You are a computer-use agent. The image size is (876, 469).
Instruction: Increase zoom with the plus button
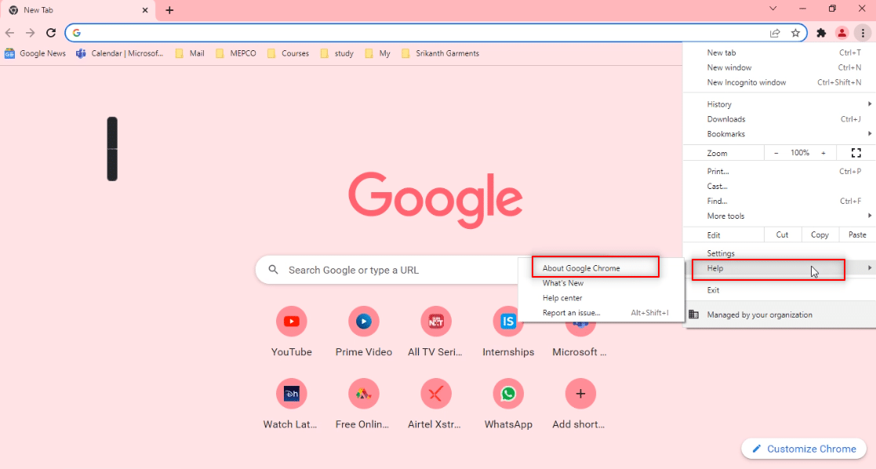tap(823, 153)
